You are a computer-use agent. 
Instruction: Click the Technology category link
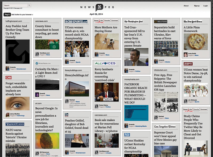coord(21,116)
